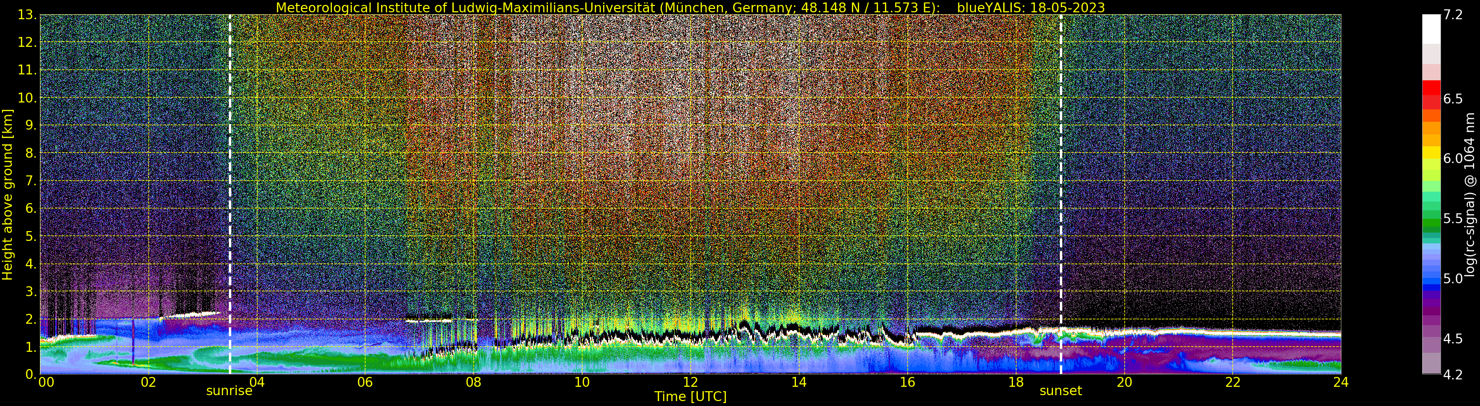Click the time-axis tick label '22'
This screenshot has height=406, width=1480.
(1232, 382)
